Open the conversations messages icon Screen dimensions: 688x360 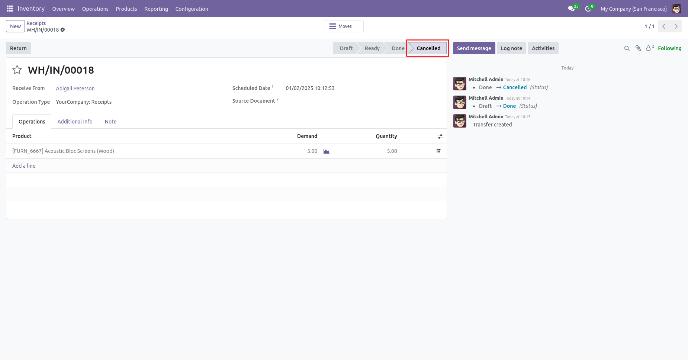tap(572, 9)
